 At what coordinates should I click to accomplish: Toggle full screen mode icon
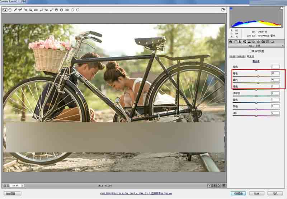pos(223,10)
